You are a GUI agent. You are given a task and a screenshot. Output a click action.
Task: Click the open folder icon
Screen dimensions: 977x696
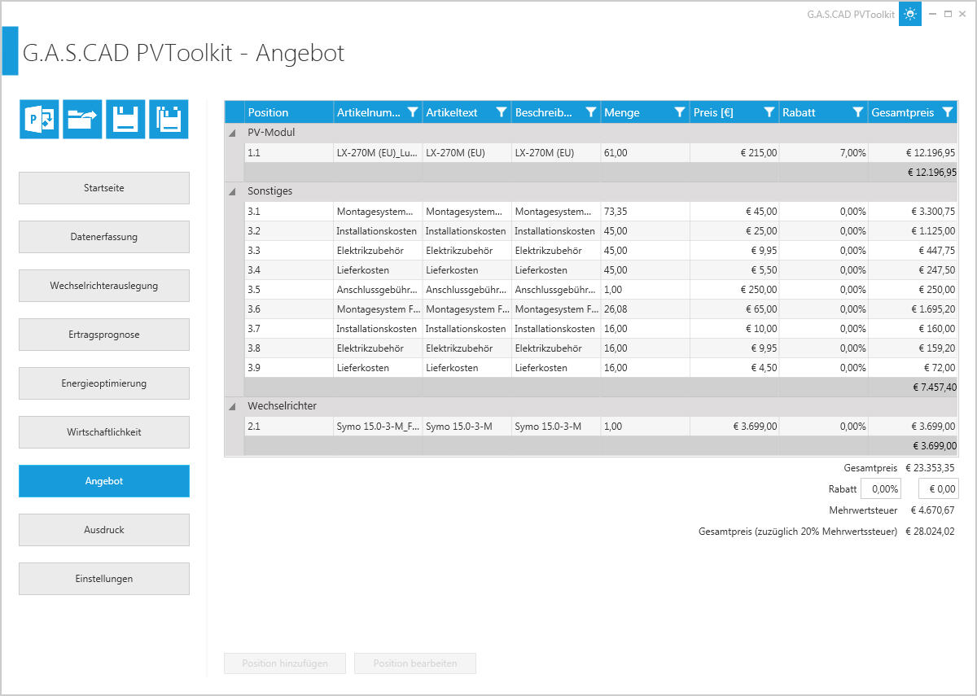coord(82,120)
